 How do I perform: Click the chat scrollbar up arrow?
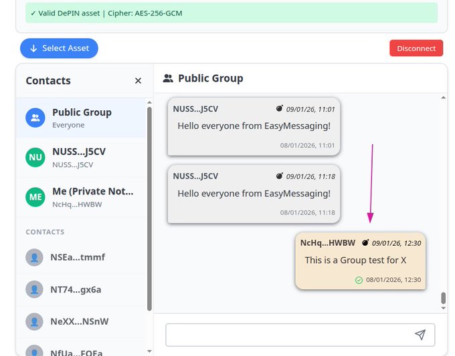coord(442,98)
